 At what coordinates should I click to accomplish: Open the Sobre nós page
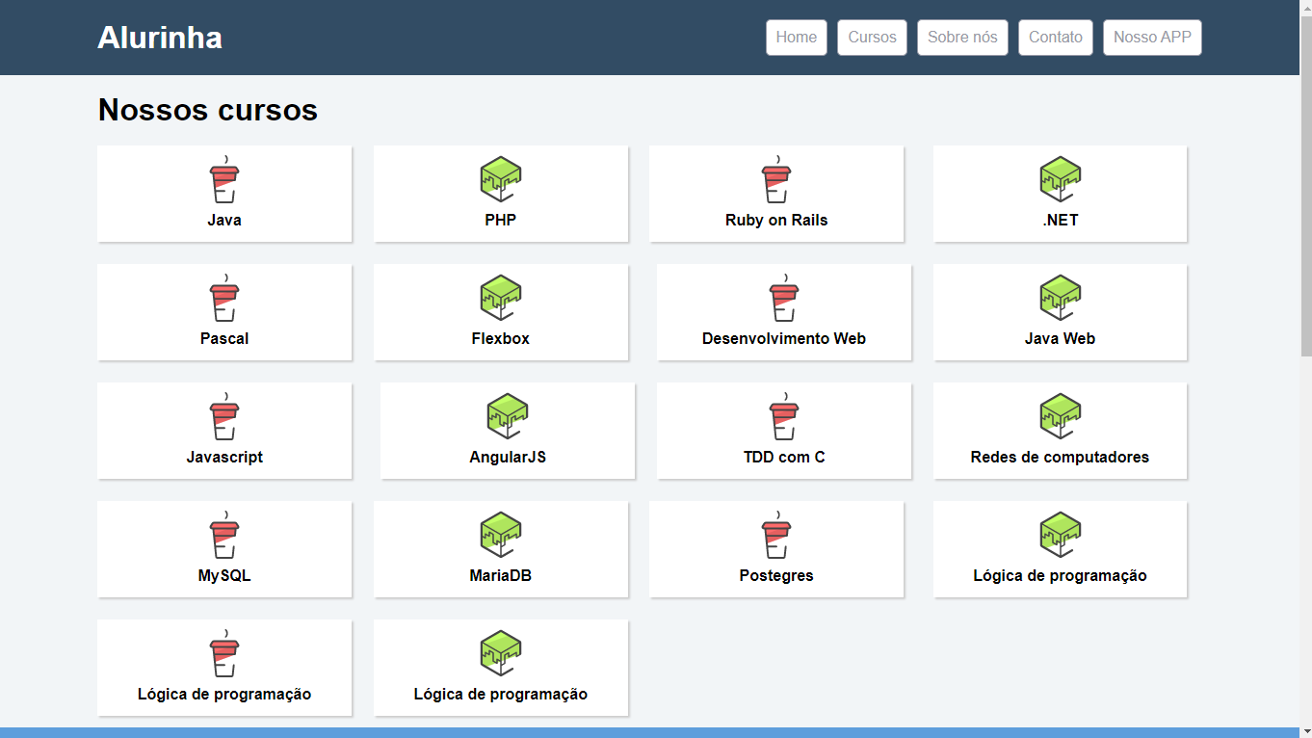(962, 38)
